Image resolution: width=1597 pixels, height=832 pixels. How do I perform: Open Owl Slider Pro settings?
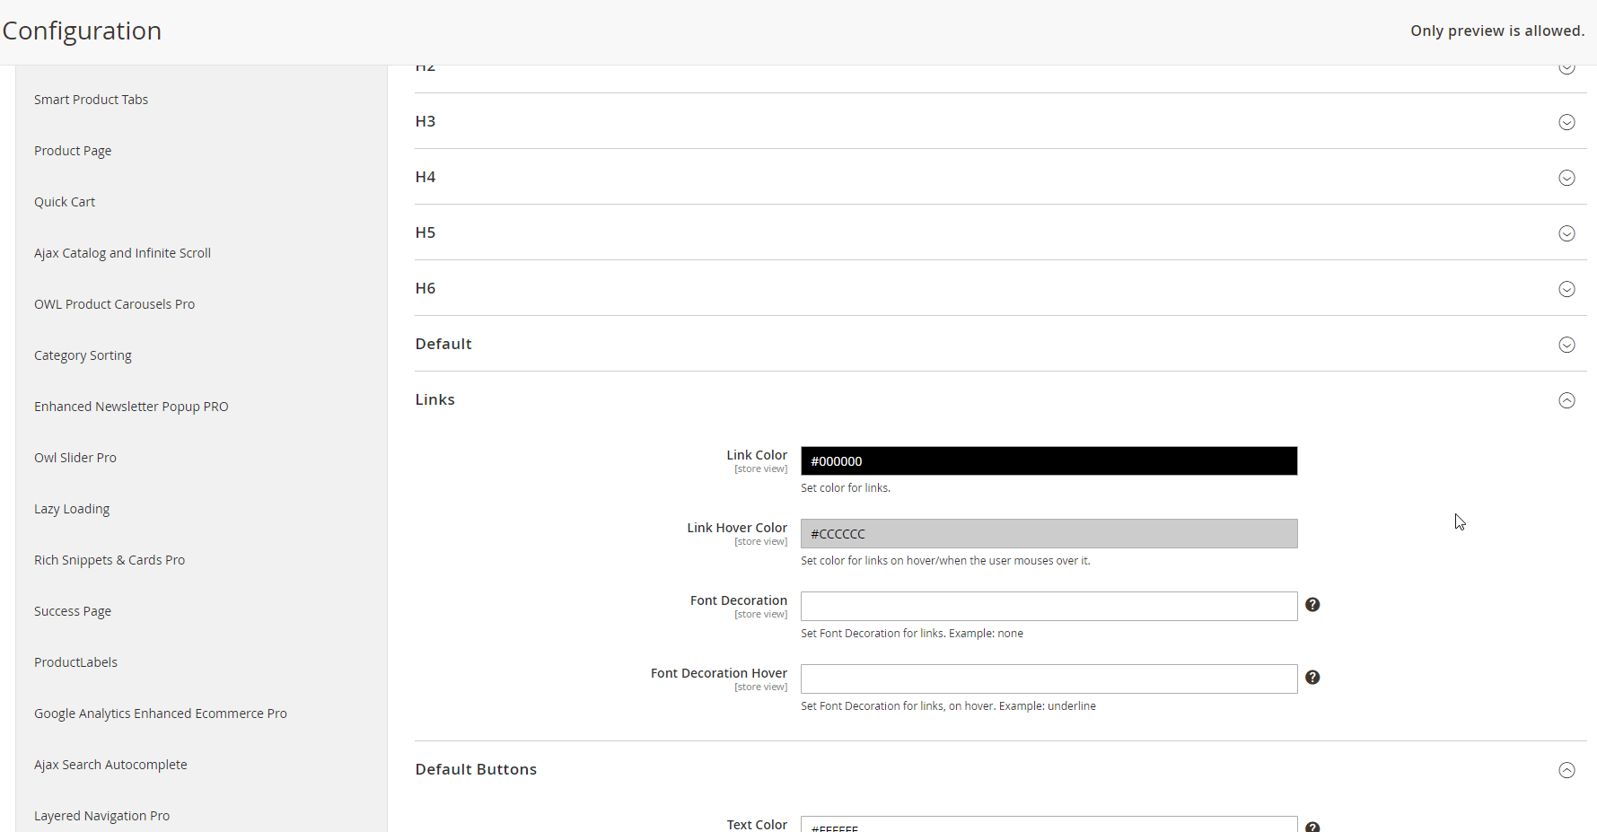point(75,458)
